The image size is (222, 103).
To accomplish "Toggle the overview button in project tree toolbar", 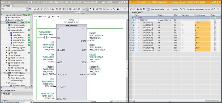I will (27, 9).
